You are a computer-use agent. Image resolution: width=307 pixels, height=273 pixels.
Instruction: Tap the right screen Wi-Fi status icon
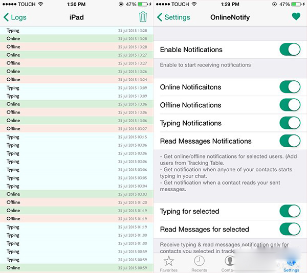pyautogui.click(x=194, y=4)
